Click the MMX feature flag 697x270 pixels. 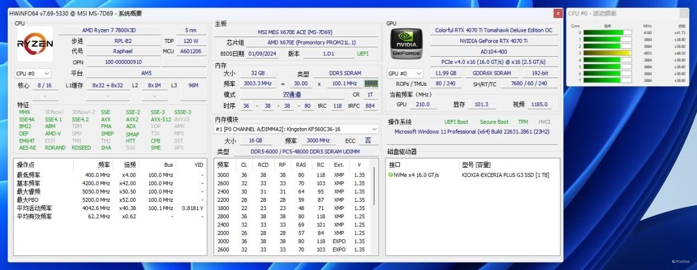[x=24, y=112]
